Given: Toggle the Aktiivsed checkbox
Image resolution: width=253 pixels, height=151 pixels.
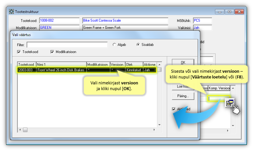Looking at the screenshot, I should coord(174,109).
